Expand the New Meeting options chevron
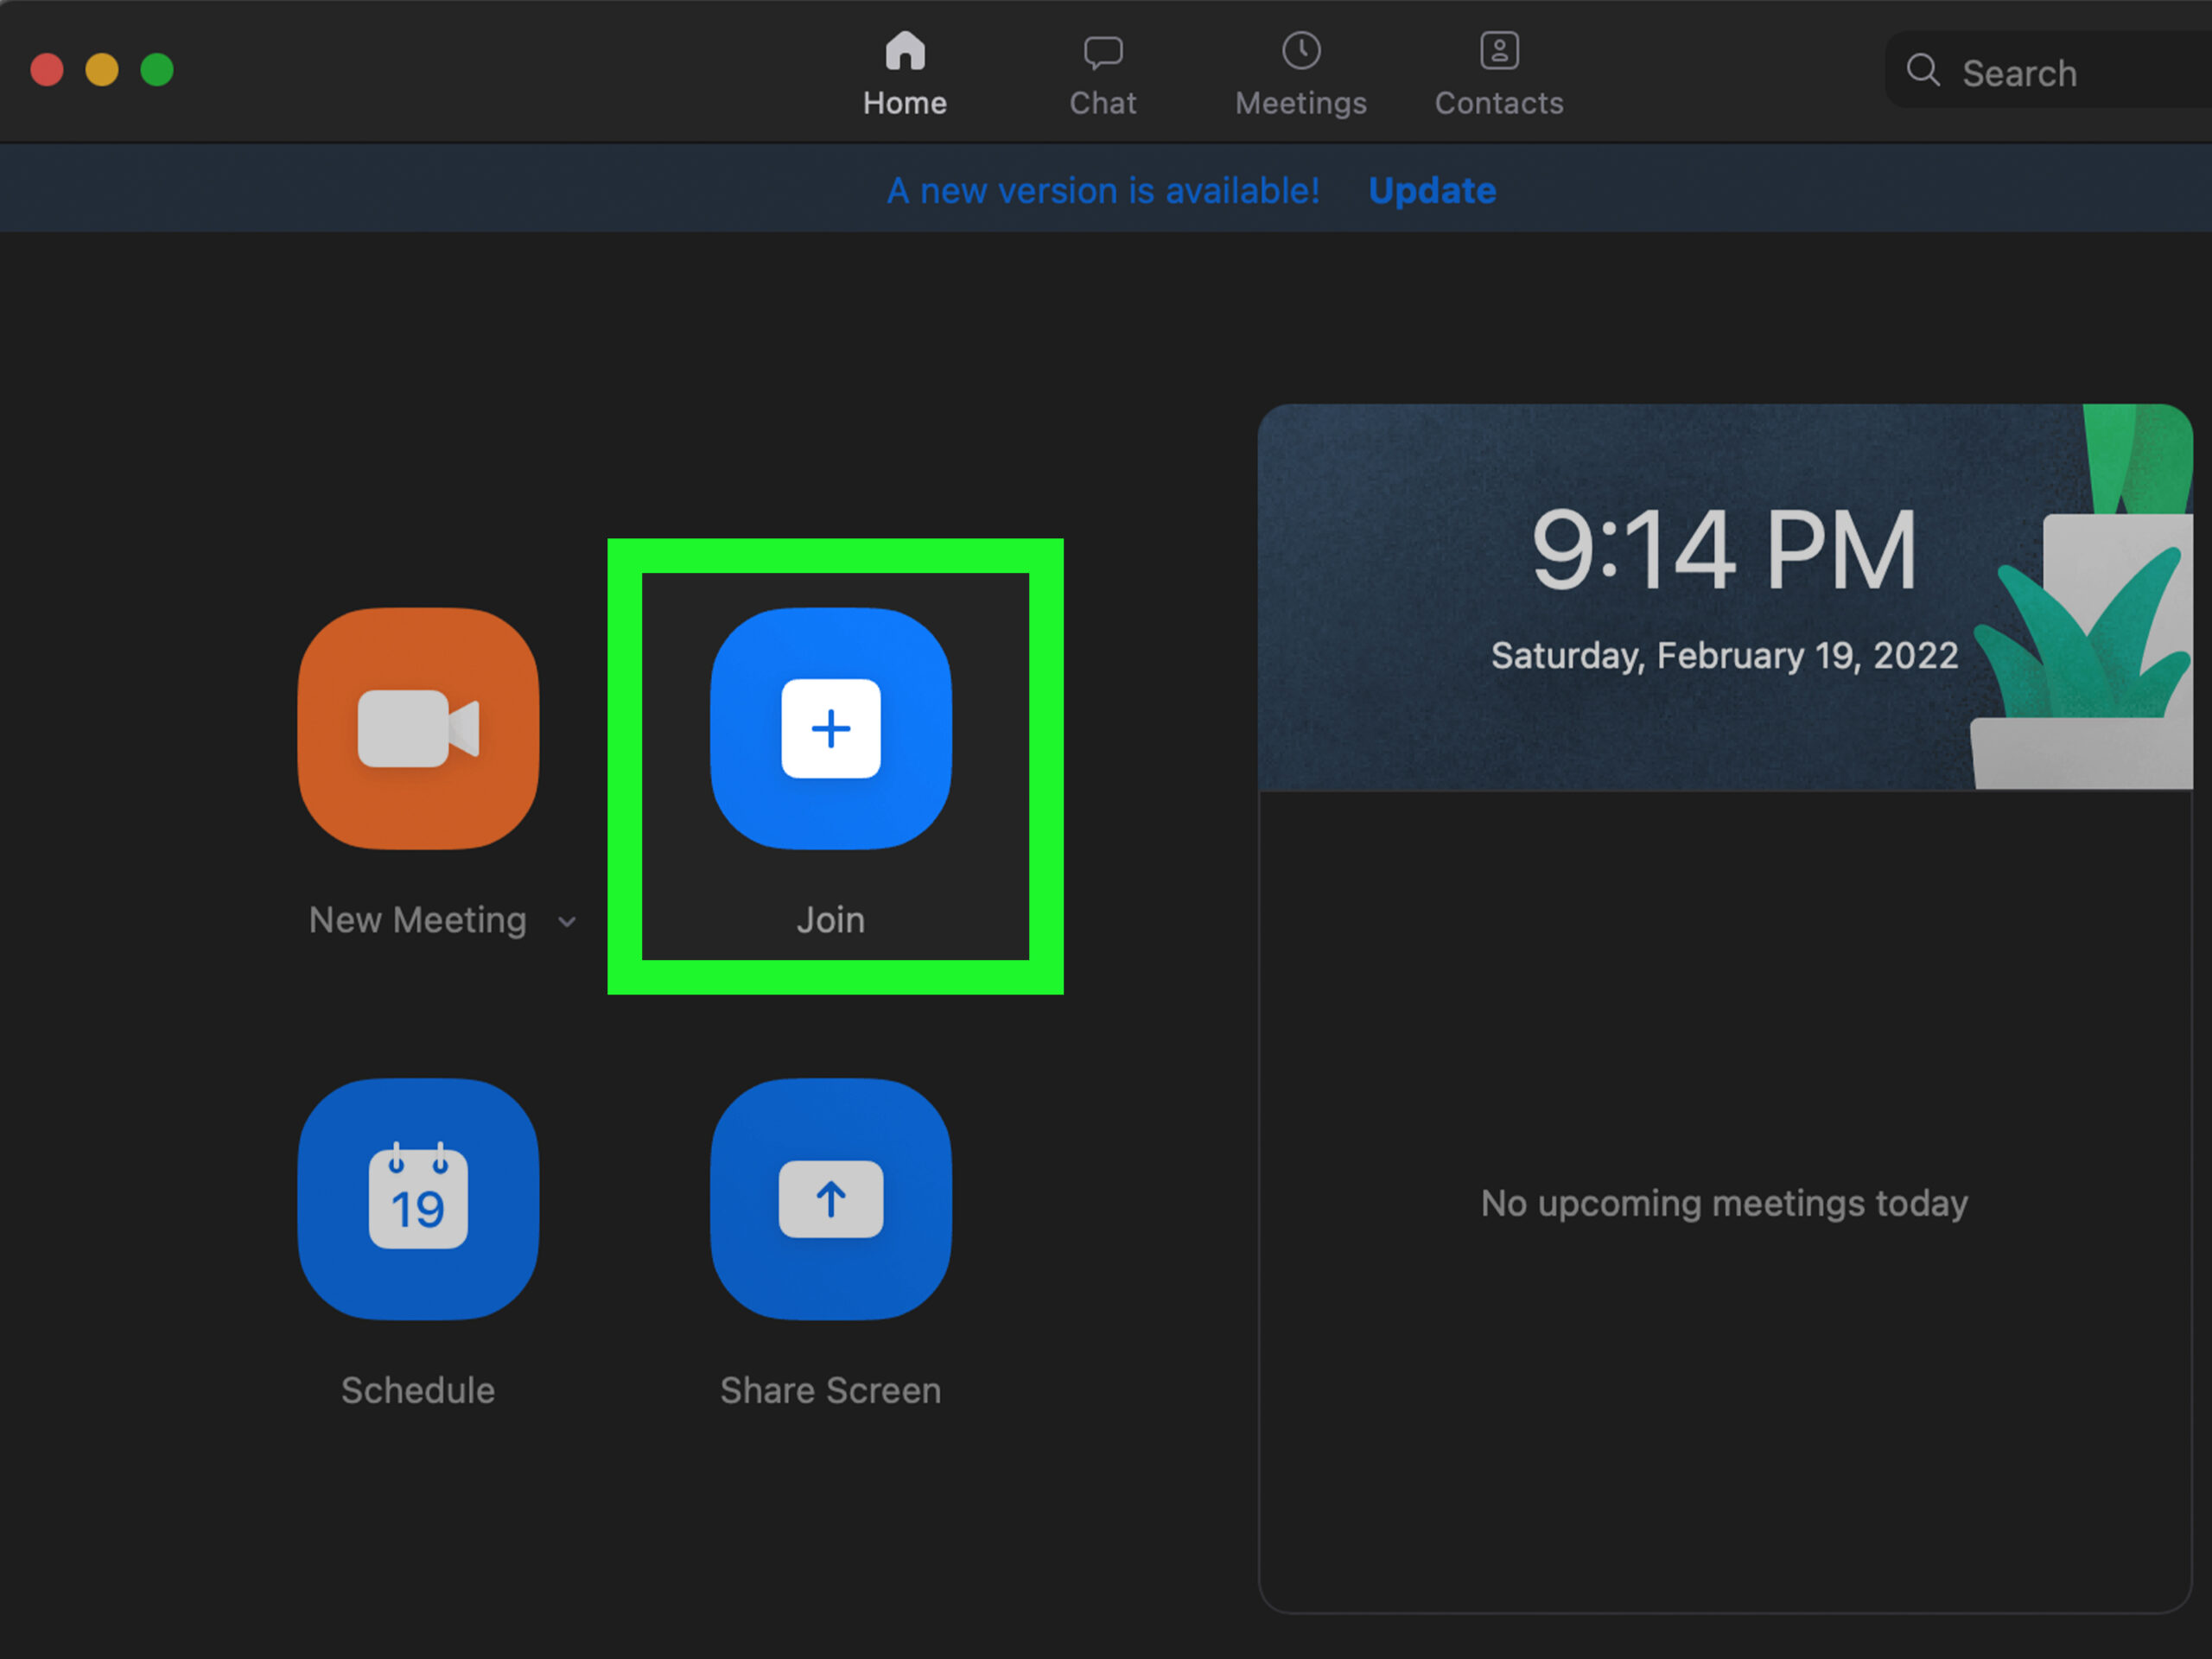 [567, 922]
